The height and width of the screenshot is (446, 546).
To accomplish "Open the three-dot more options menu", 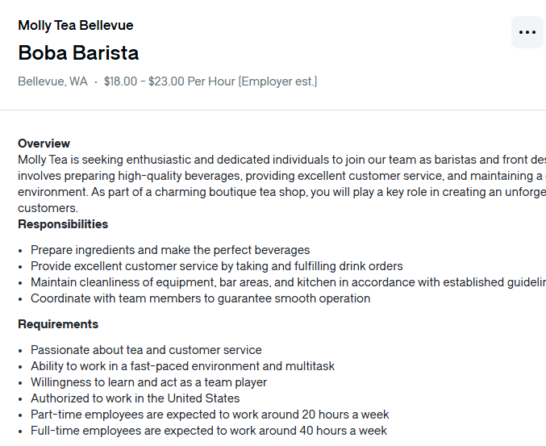I will point(527,32).
